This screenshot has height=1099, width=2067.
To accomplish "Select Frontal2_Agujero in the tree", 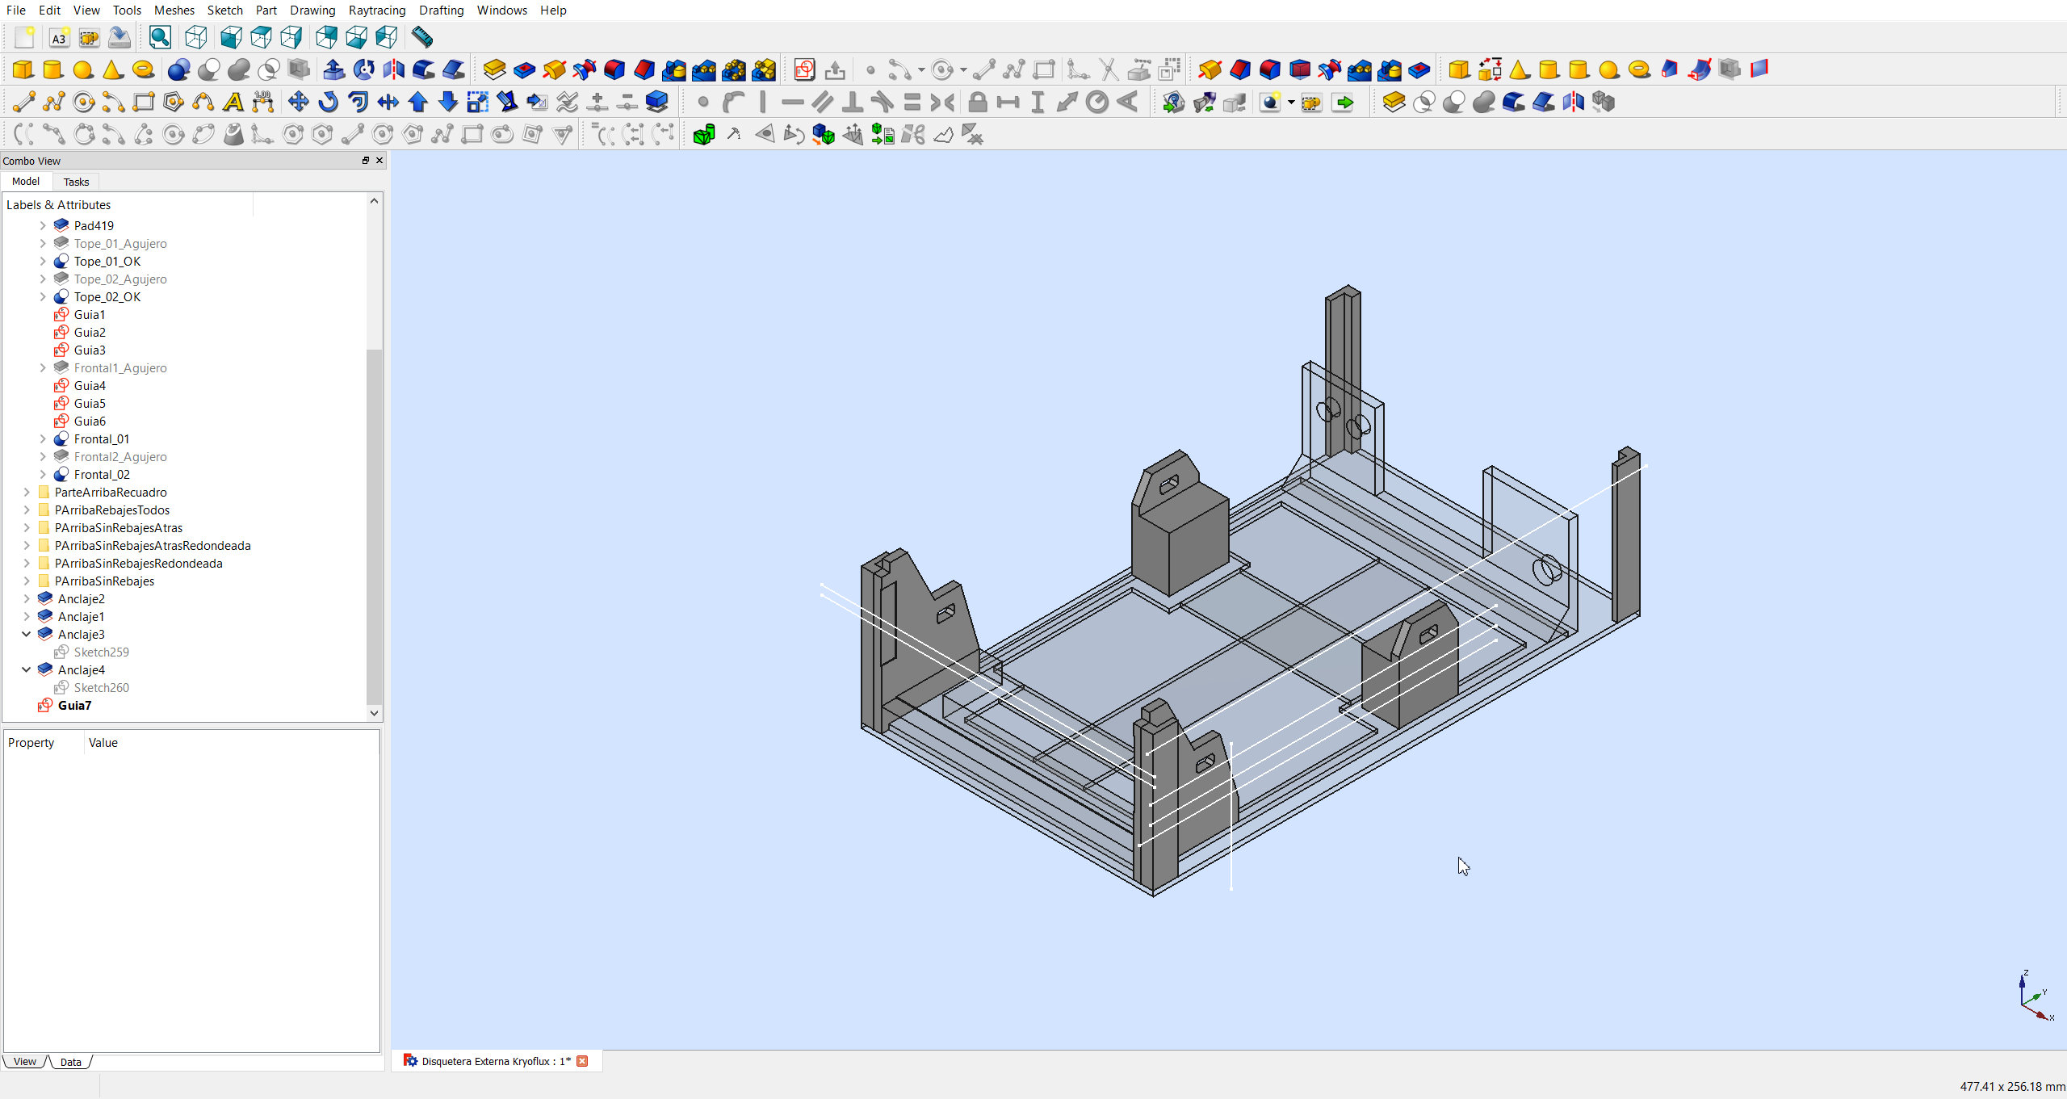I will pyautogui.click(x=120, y=456).
